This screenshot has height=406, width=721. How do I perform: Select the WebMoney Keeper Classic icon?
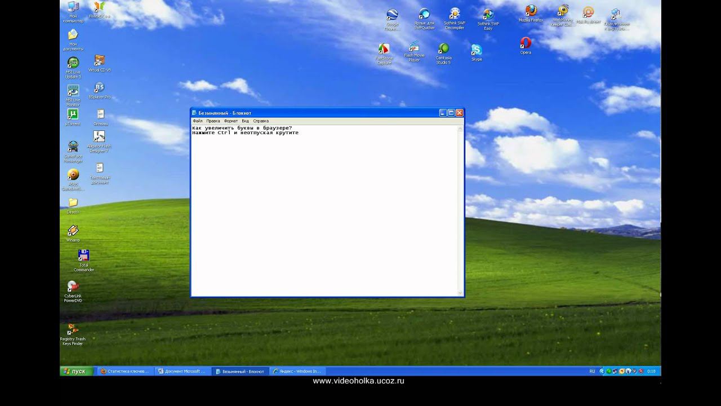[562, 16]
